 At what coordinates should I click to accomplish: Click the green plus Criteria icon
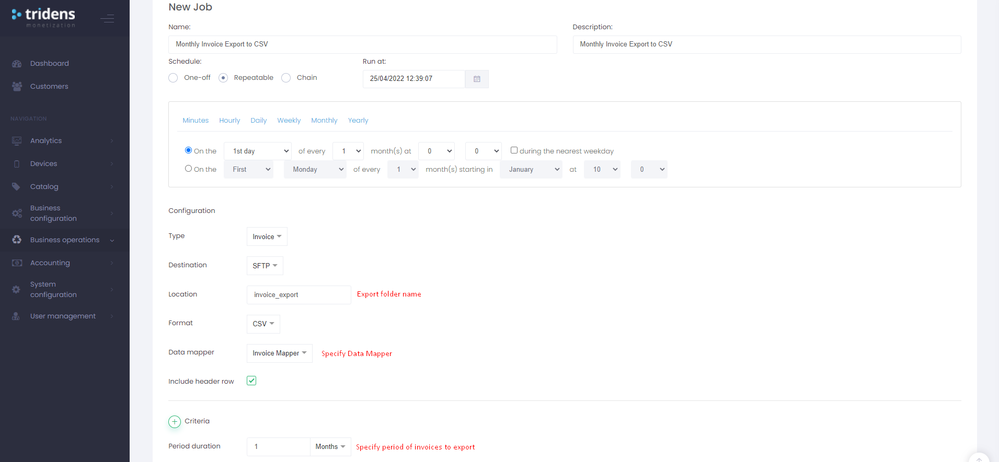[x=175, y=422]
